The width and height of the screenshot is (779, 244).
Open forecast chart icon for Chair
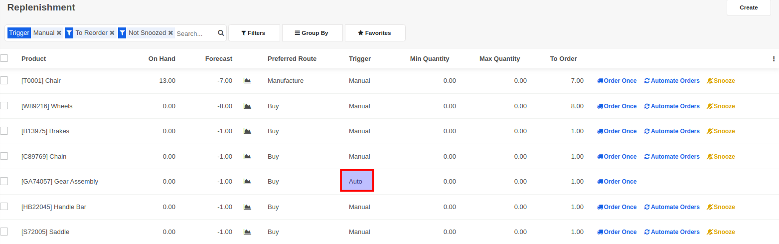click(247, 81)
